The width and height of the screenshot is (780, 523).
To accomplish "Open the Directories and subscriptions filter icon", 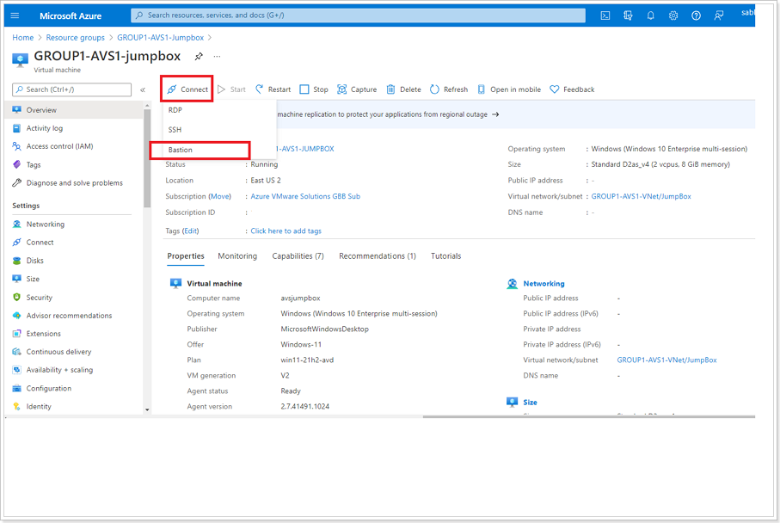I will tap(628, 15).
